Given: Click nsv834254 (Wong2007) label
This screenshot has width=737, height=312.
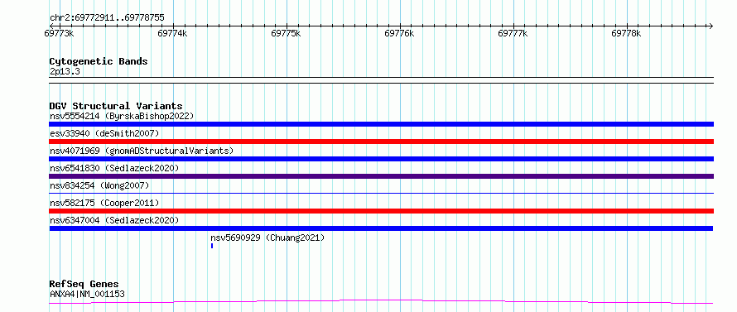Looking at the screenshot, I should tap(99, 185).
